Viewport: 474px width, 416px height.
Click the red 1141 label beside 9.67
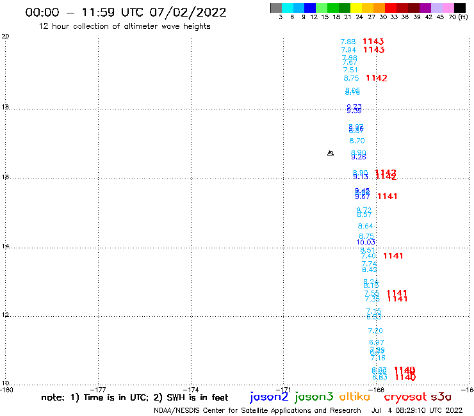click(x=388, y=196)
